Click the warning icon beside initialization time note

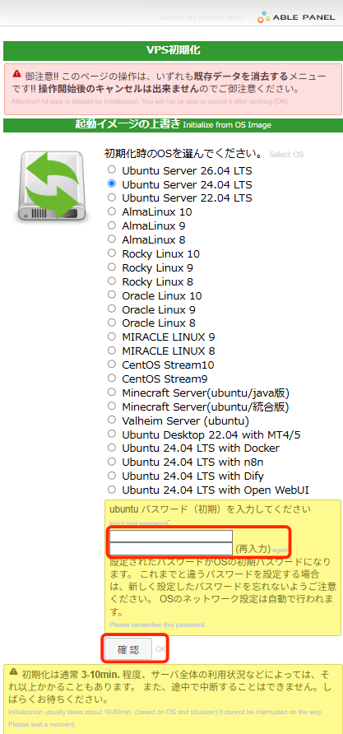tap(14, 673)
